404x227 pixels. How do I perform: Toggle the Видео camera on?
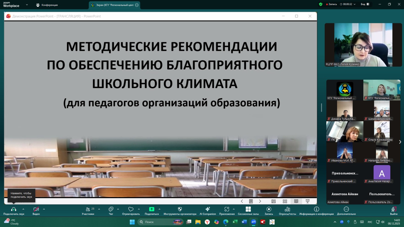click(x=36, y=211)
